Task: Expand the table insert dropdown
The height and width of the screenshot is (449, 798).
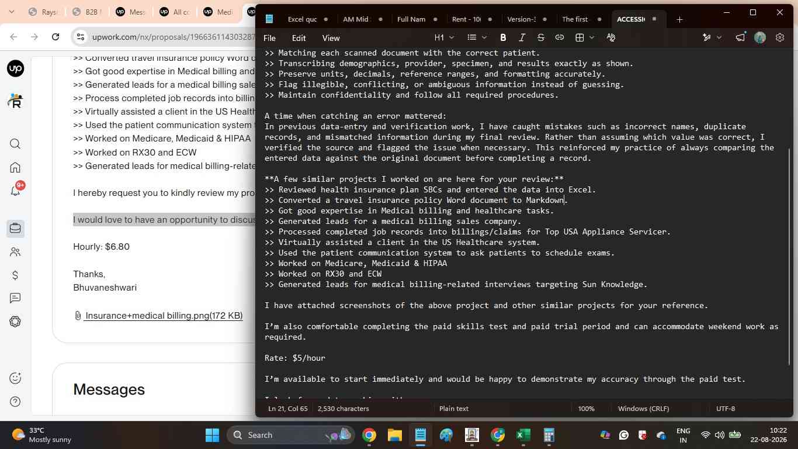Action: pos(584,37)
